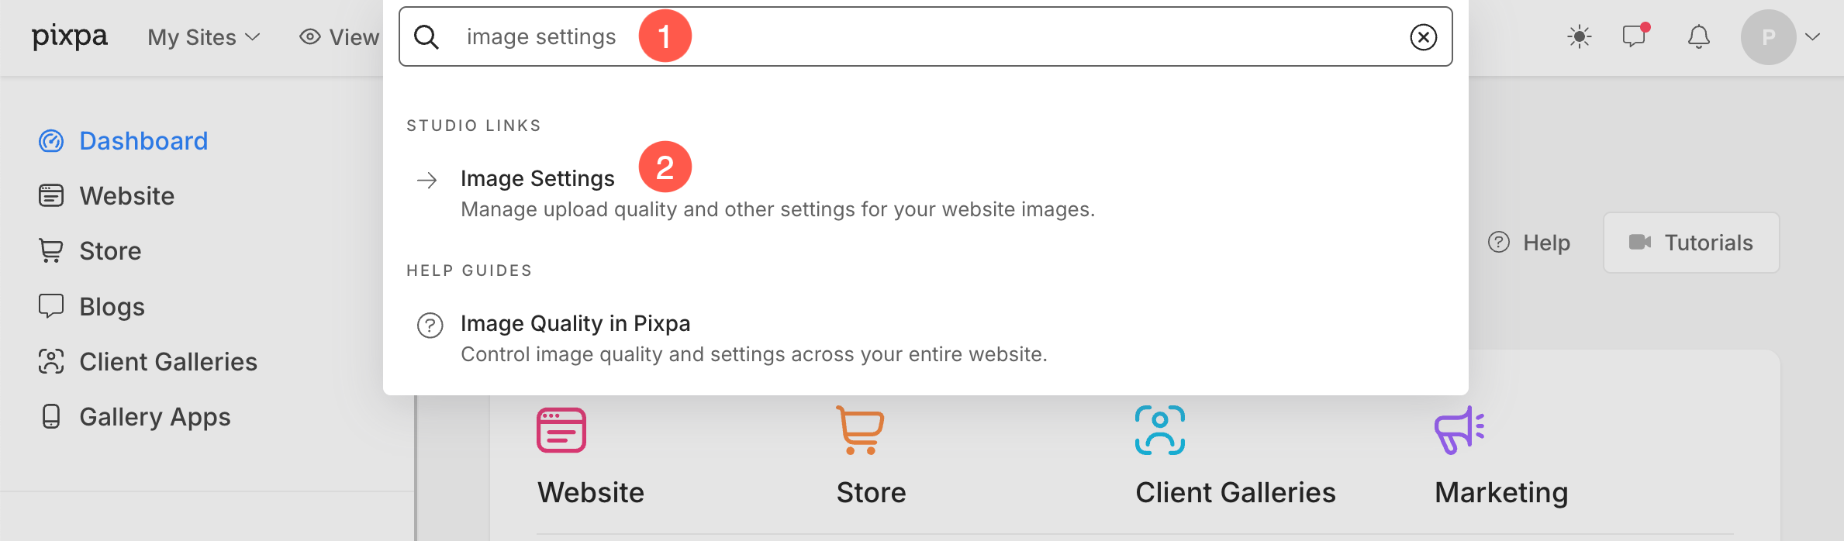Toggle the light/dark theme sun icon
Image resolution: width=1844 pixels, height=541 pixels.
click(1579, 37)
